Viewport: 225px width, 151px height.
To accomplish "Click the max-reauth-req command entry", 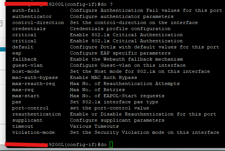I will click(x=34, y=84).
